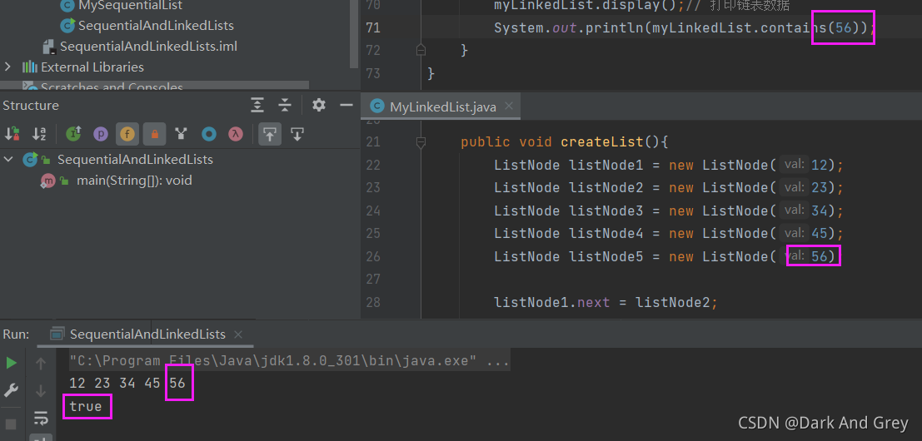This screenshot has height=441, width=922.
Task: Expand all nodes in Structure panel
Action: (257, 106)
